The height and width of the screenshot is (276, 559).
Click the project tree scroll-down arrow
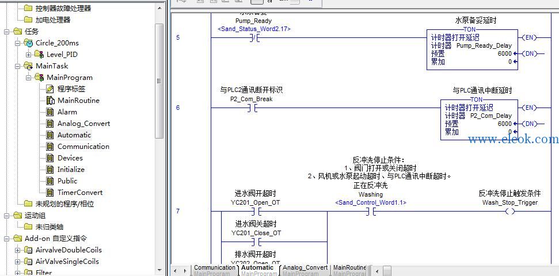(x=159, y=271)
